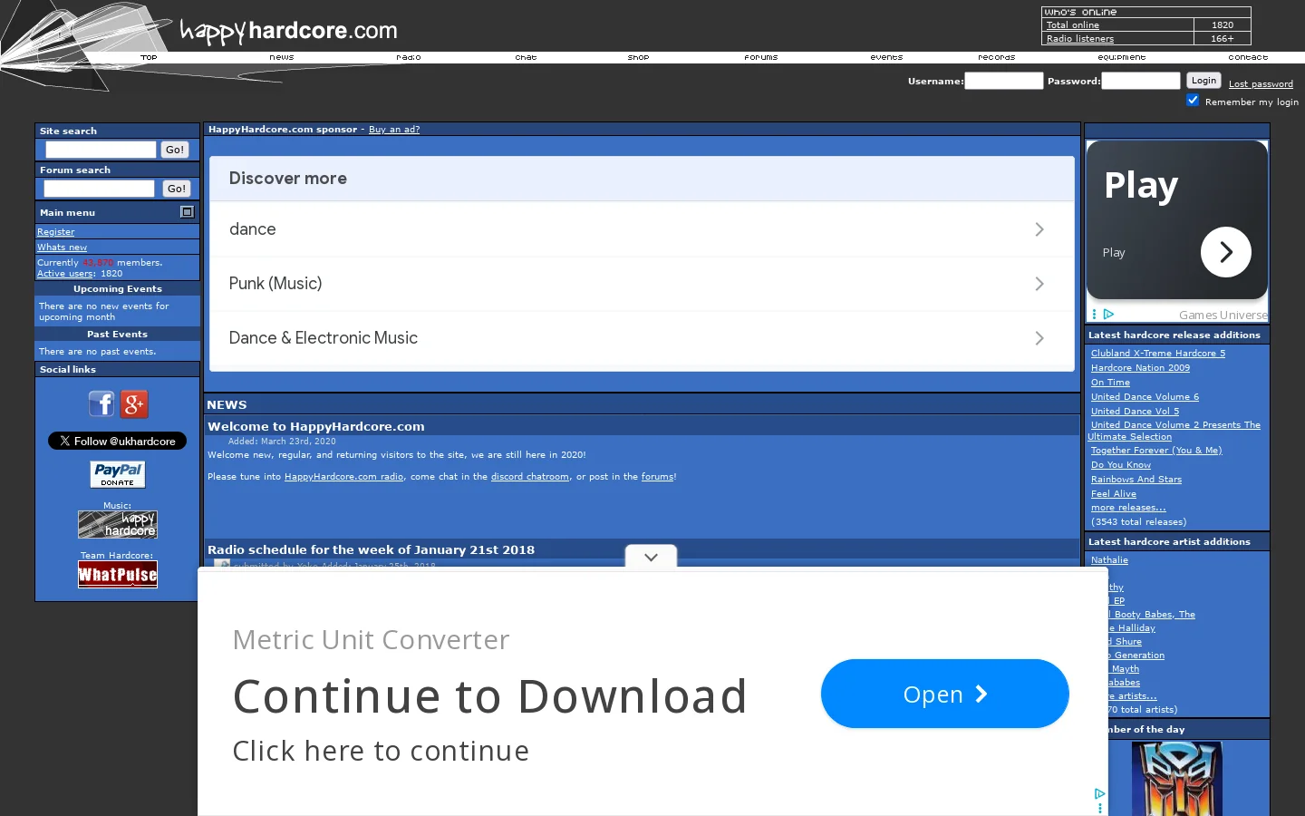Click Follow @ukhardcore button

click(117, 441)
